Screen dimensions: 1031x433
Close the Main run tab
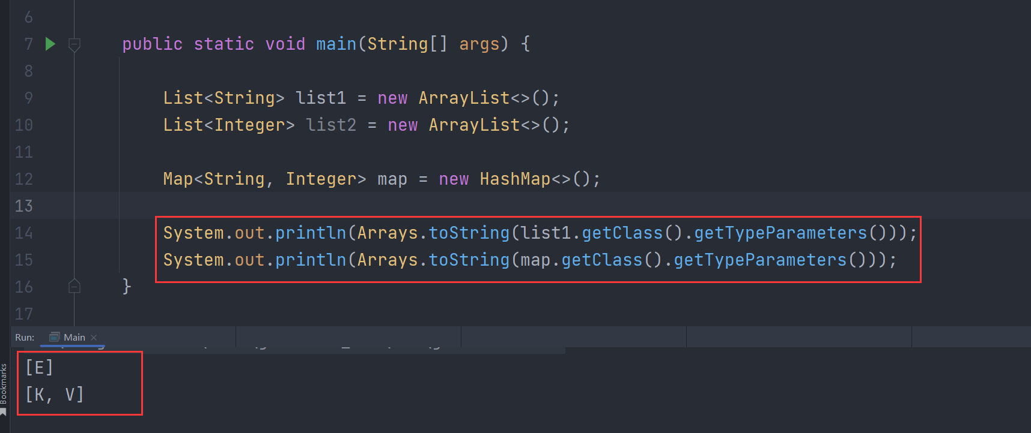(94, 338)
